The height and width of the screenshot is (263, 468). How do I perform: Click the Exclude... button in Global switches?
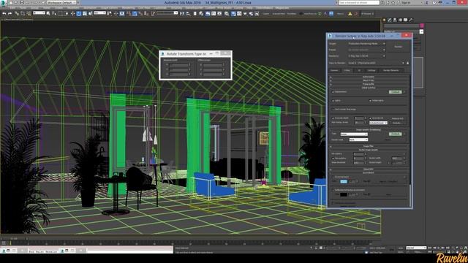[397, 123]
